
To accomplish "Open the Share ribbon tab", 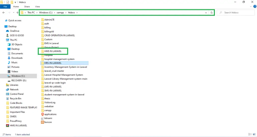I will click(27, 7).
